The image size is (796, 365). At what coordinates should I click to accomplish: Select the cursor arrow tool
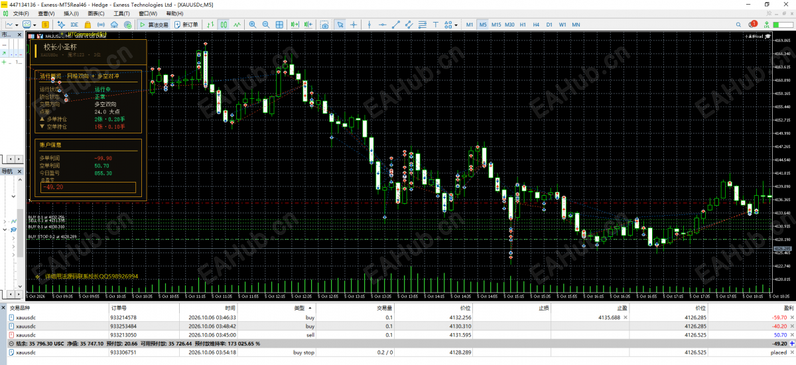340,25
